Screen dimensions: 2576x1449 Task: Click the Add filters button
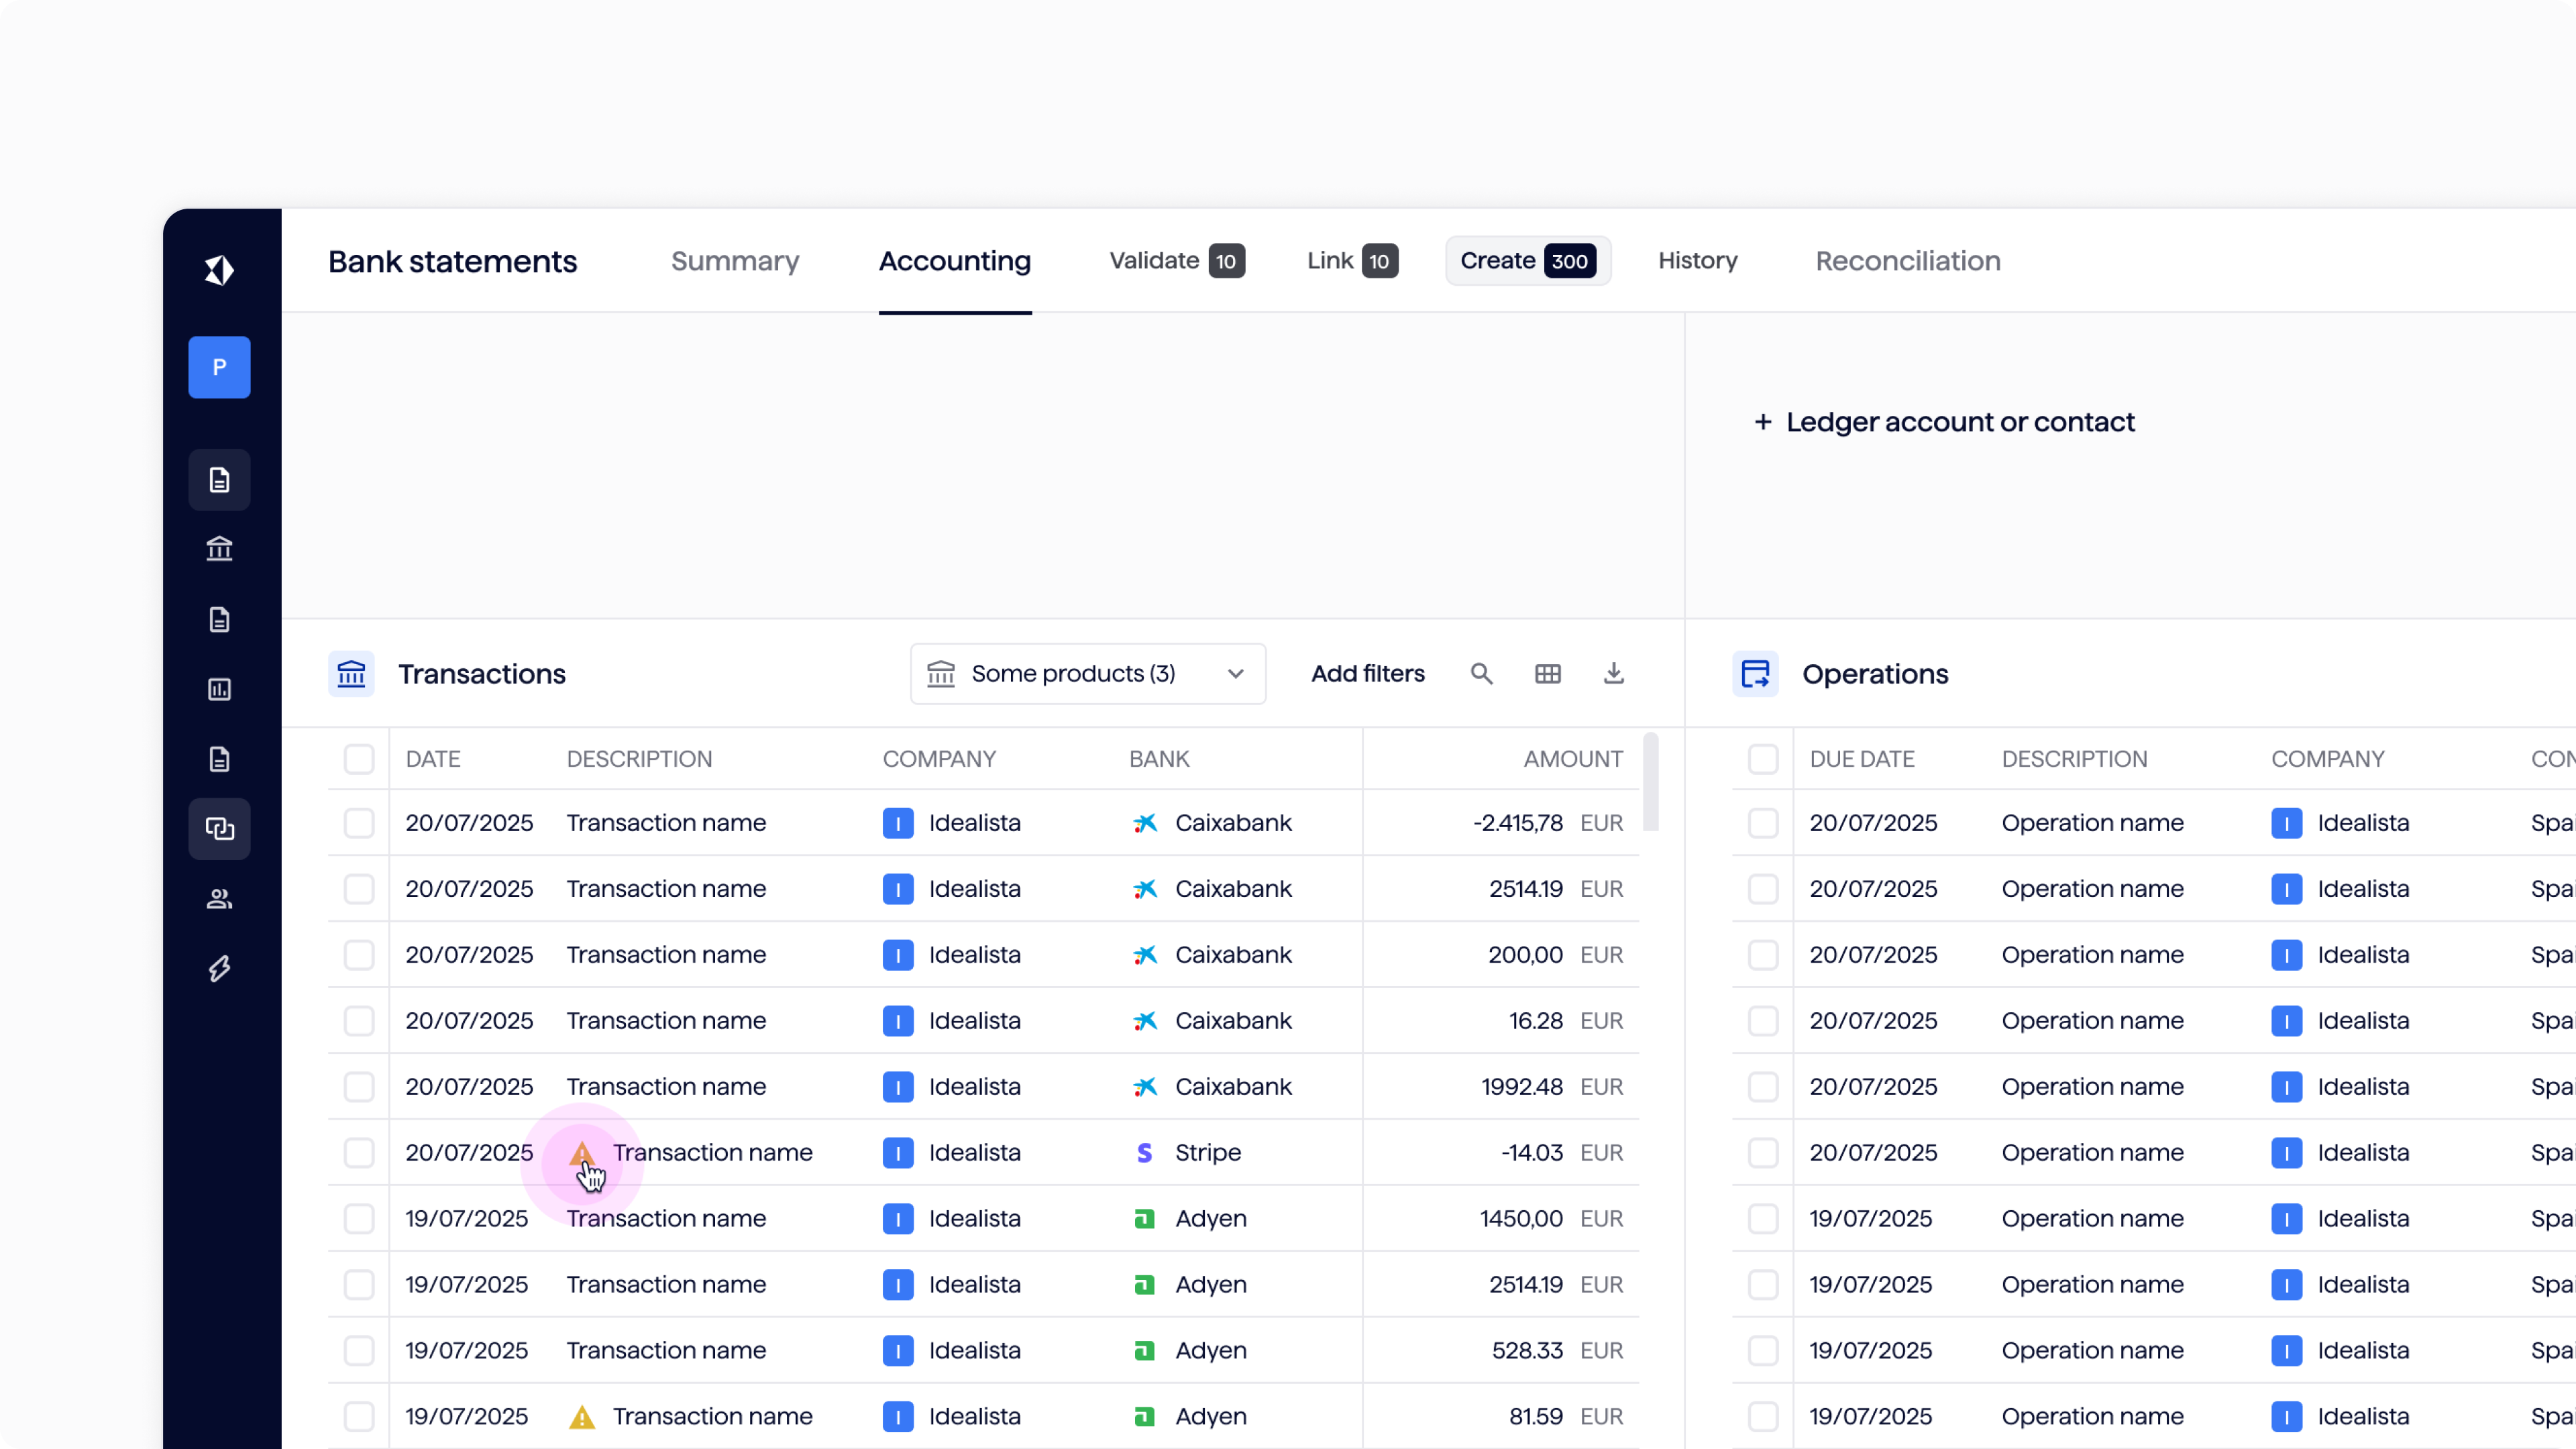pos(1367,674)
